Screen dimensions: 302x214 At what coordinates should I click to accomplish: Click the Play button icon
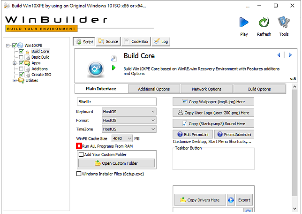tap(244, 22)
